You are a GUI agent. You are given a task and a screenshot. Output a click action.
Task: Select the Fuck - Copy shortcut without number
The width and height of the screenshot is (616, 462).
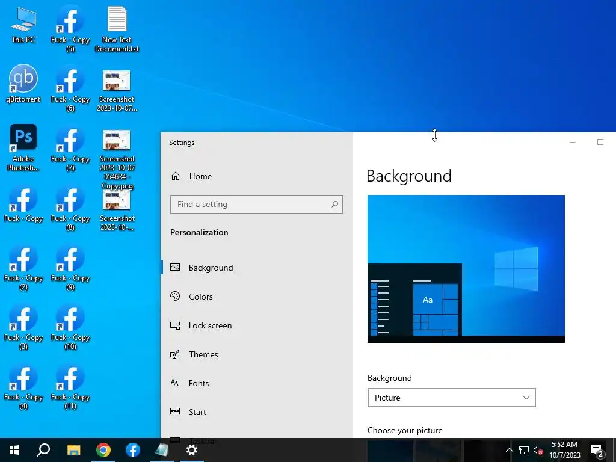23,205
